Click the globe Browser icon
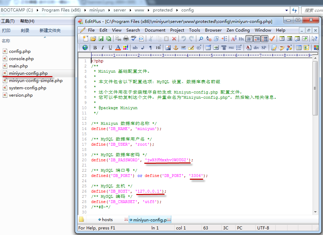 click(x=85, y=48)
